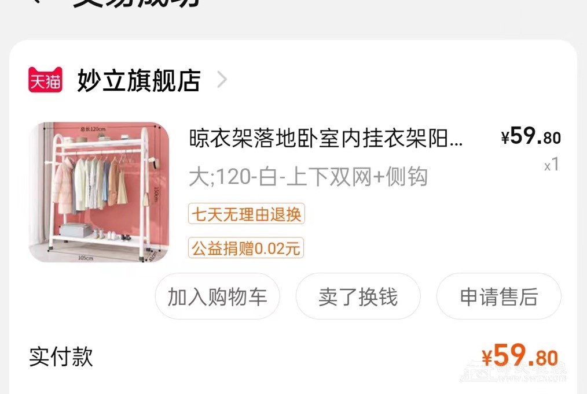Choose the 卖了换钱 button
This screenshot has width=587, height=394.
tap(358, 296)
